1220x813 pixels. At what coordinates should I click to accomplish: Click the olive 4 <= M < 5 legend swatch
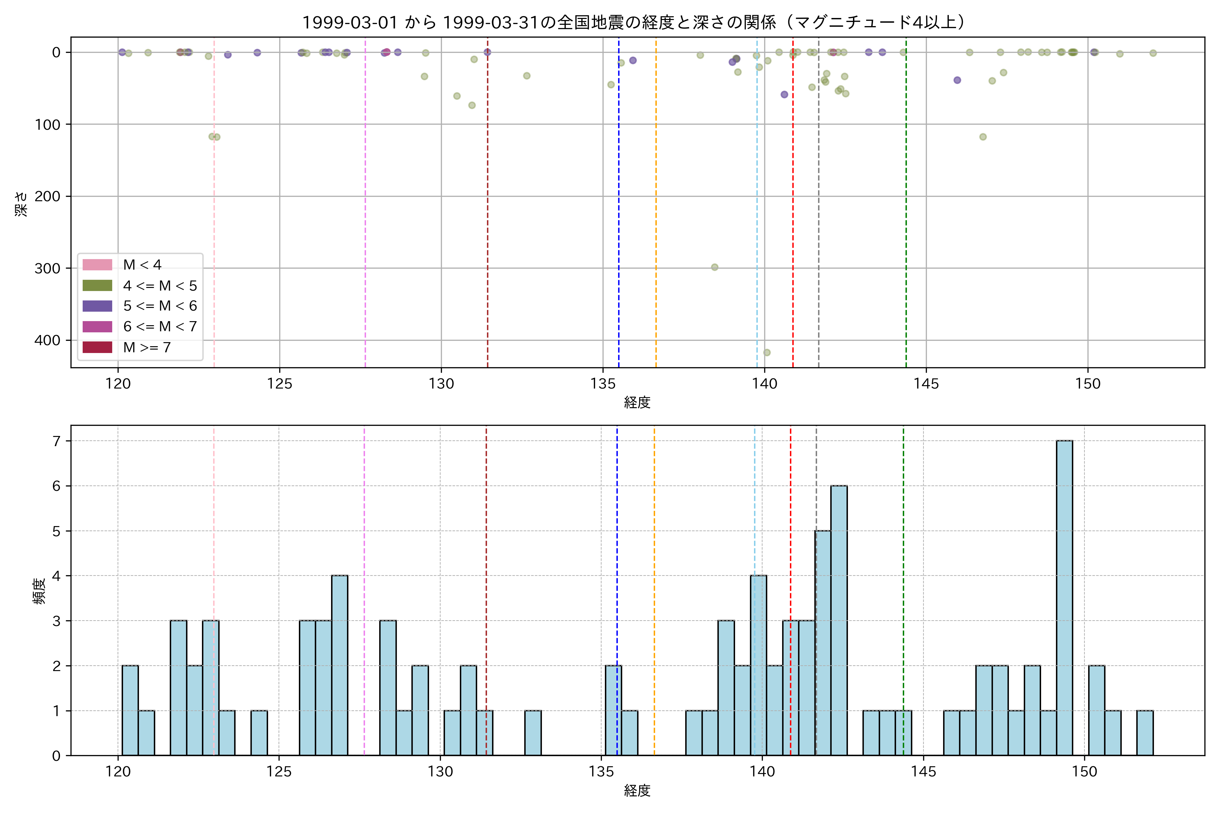97,286
